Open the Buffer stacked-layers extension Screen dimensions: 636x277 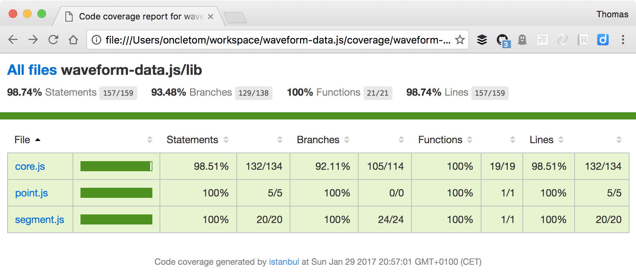tap(482, 40)
